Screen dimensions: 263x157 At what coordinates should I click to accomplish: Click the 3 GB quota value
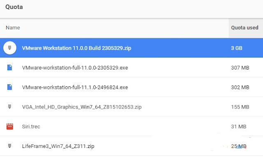(x=237, y=48)
